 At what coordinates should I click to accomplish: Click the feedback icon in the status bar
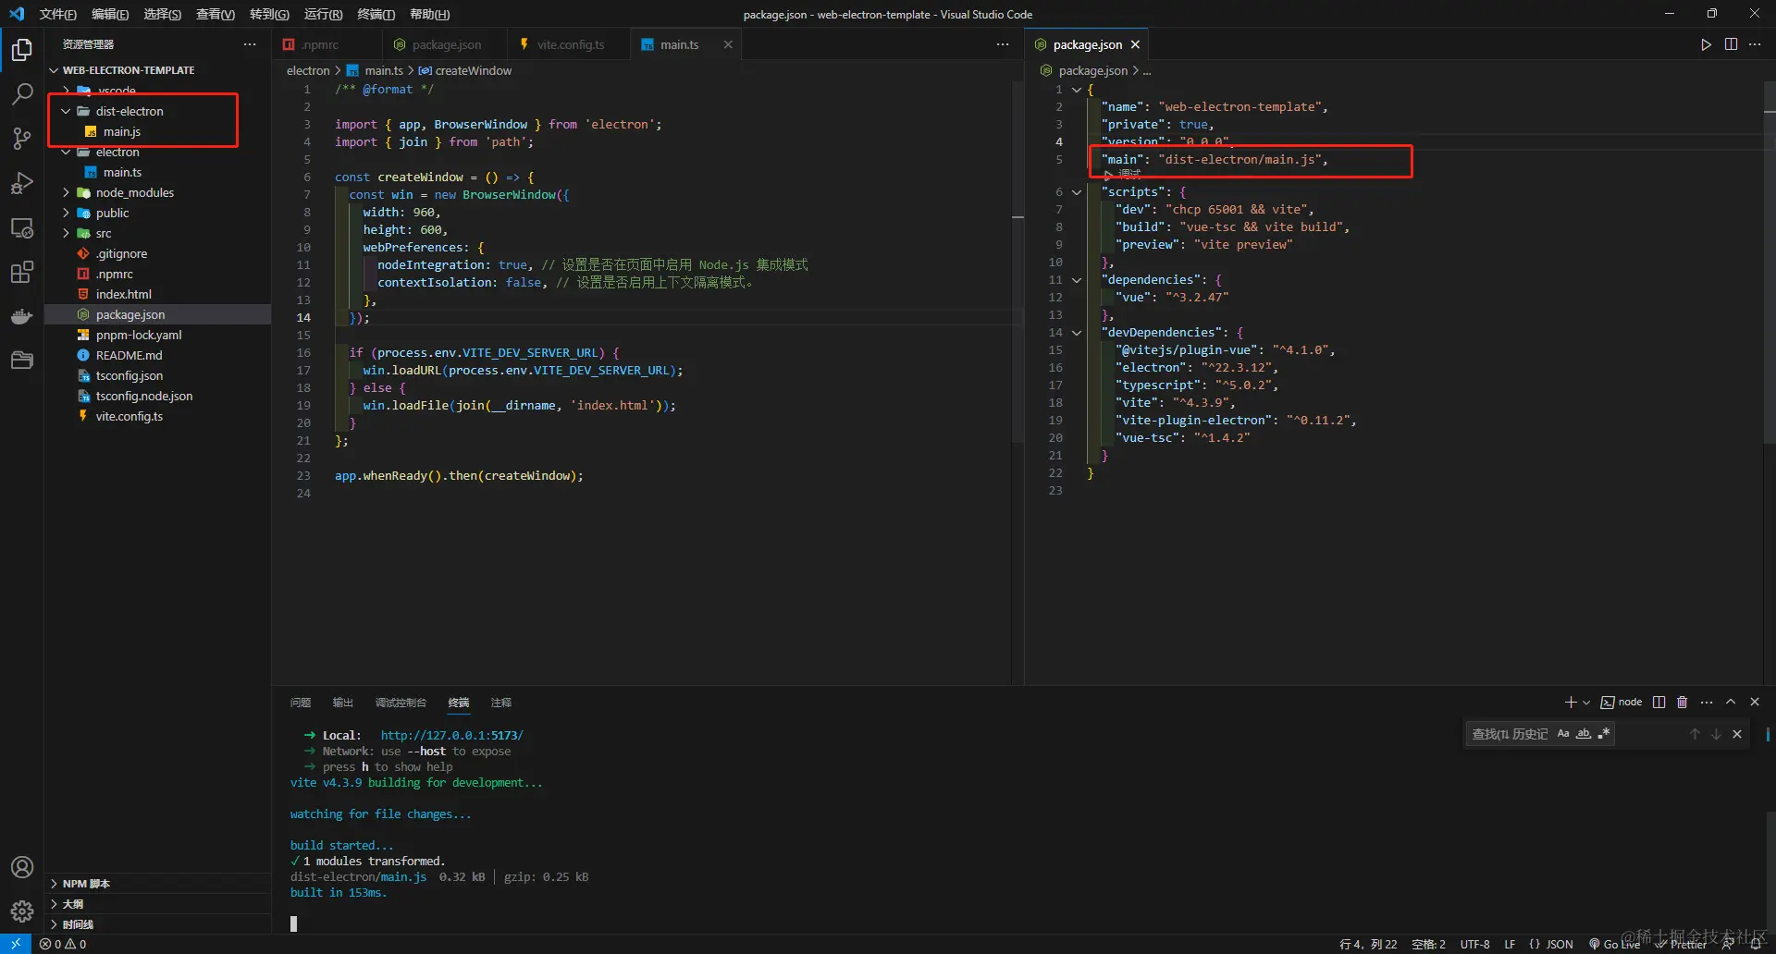pyautogui.click(x=1728, y=944)
